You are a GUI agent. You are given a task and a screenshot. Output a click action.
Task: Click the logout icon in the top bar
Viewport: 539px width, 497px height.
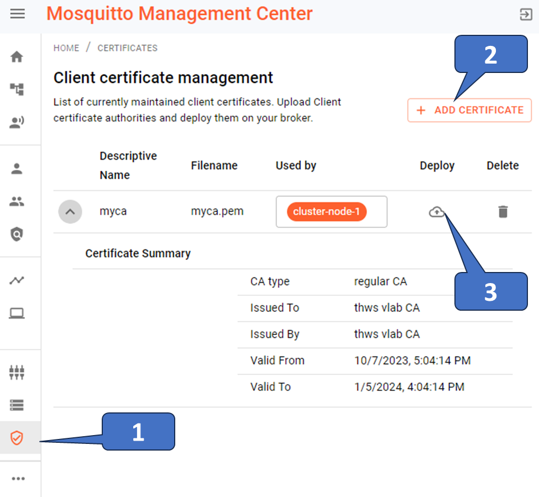point(522,15)
